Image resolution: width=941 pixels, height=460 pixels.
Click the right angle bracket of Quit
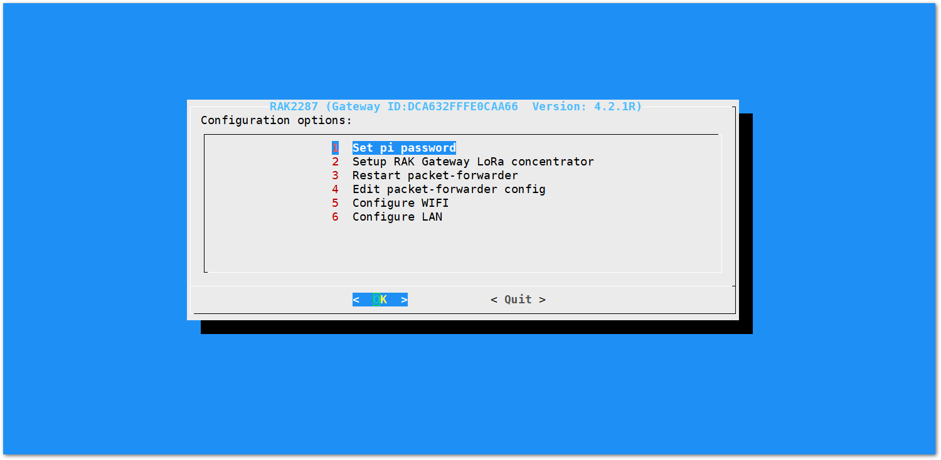[x=543, y=300]
